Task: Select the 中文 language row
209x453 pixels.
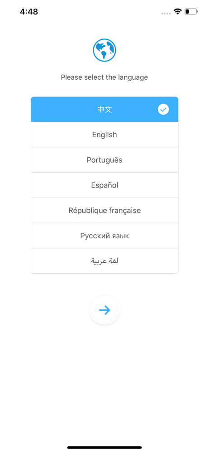Action: 104,110
